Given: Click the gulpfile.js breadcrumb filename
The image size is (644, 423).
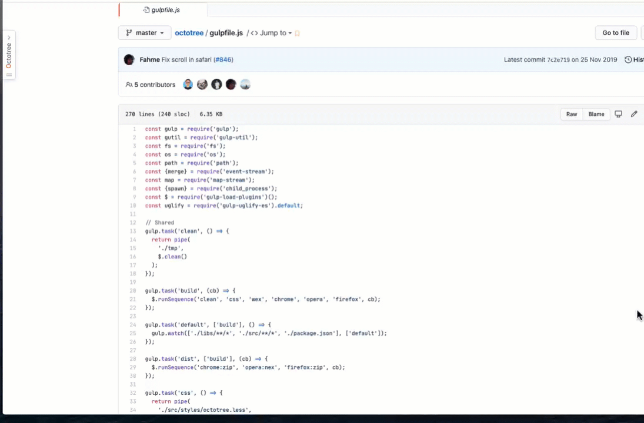Looking at the screenshot, I should tap(226, 33).
